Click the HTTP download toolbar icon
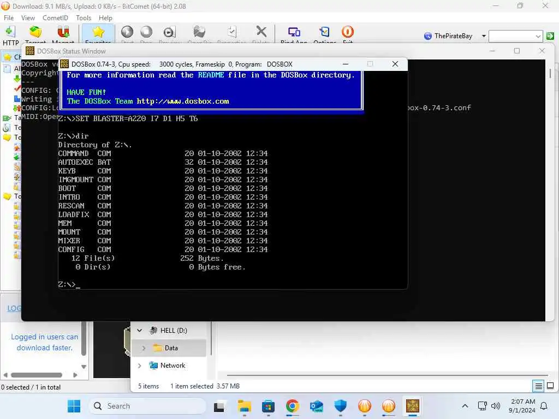 pyautogui.click(x=10, y=32)
